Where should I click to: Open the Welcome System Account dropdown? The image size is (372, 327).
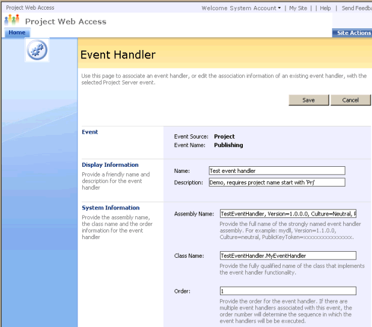point(241,8)
